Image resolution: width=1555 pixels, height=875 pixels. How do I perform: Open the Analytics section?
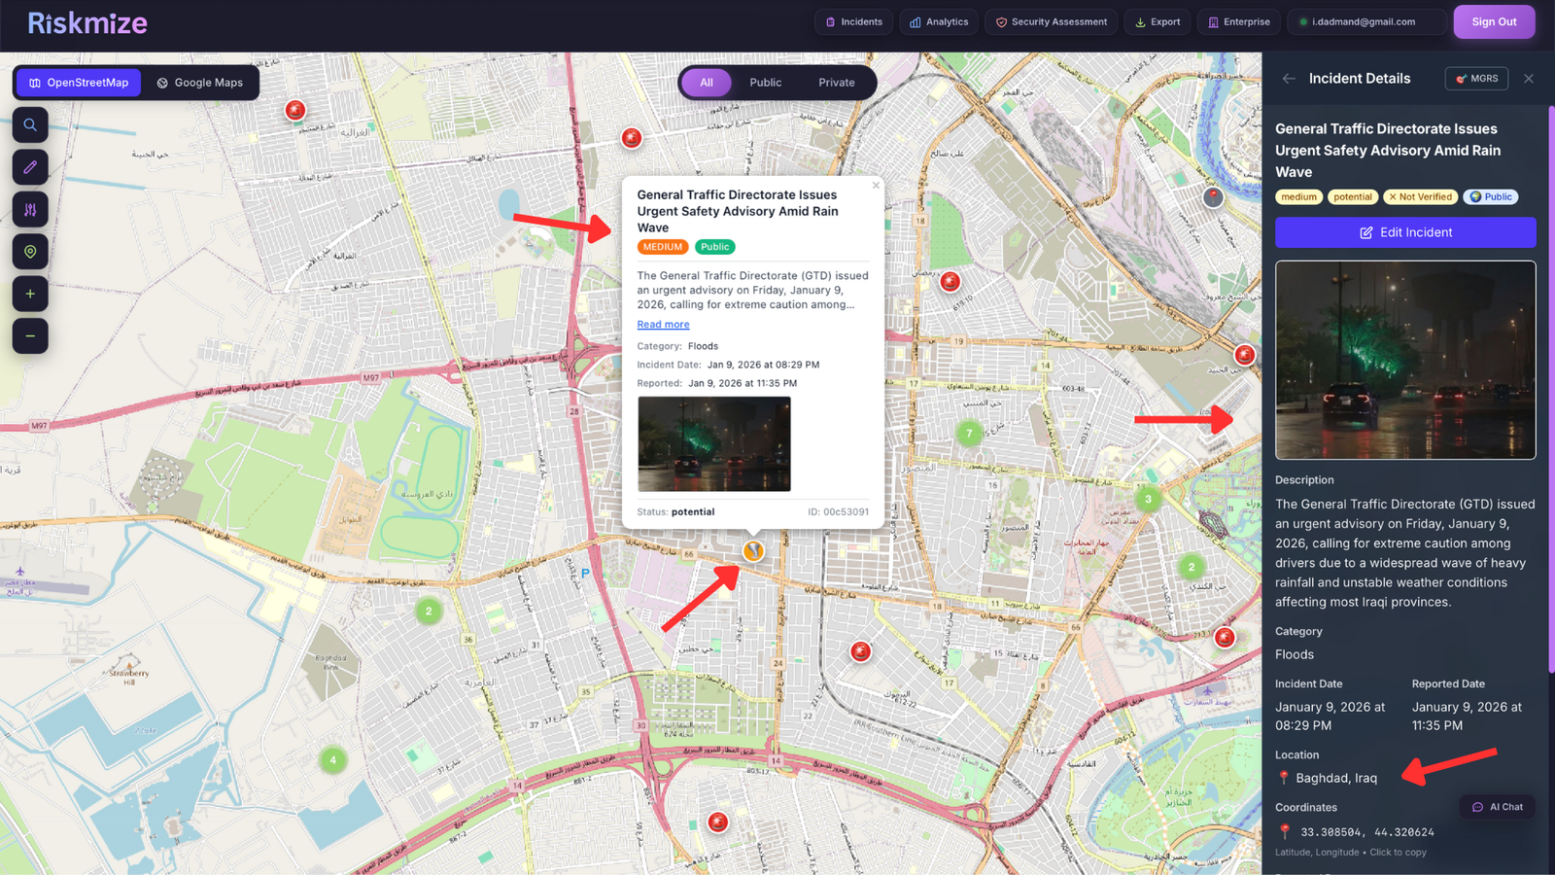tap(938, 21)
